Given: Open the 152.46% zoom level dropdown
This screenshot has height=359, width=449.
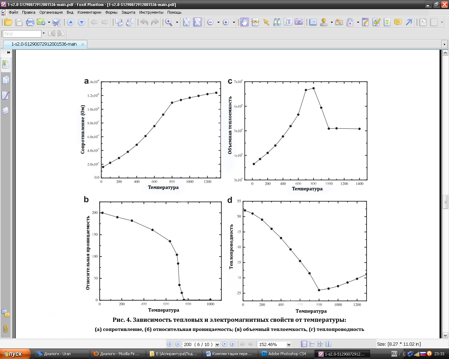Looking at the screenshot, I should tap(289, 345).
